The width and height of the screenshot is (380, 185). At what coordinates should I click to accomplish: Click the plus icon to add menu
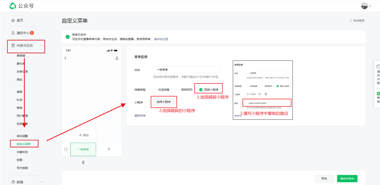[x=109, y=149]
